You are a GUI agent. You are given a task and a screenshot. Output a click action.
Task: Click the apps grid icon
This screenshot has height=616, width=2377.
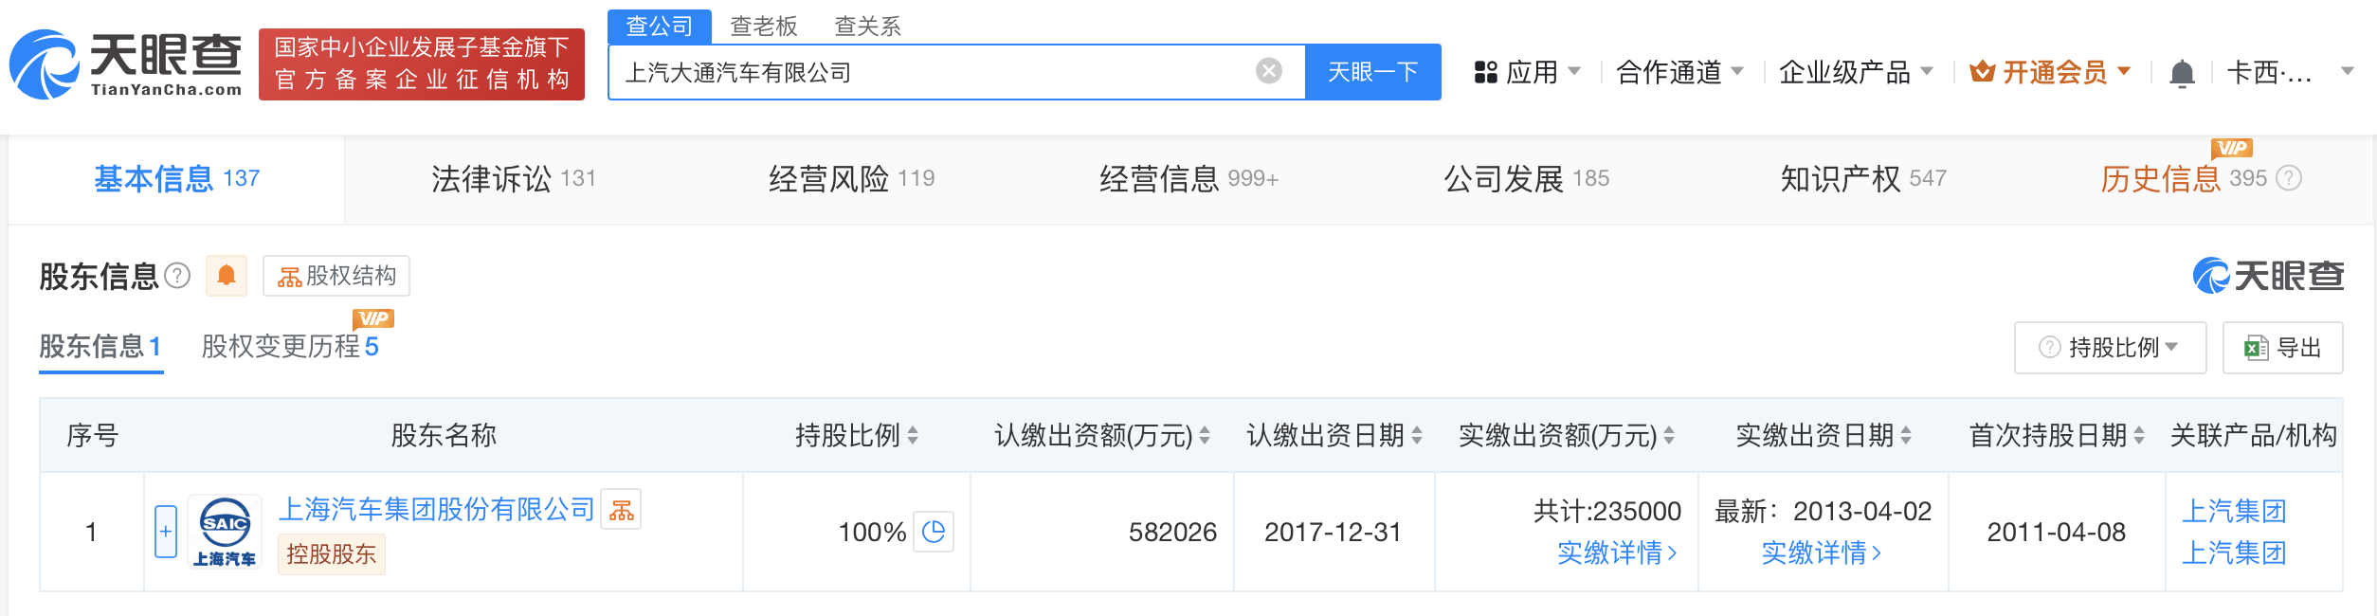(1485, 72)
